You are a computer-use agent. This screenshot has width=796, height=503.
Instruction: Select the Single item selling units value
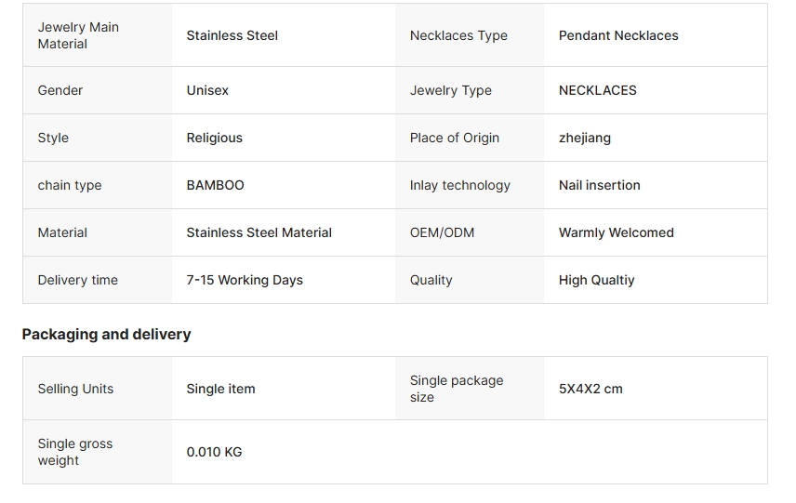click(x=220, y=389)
